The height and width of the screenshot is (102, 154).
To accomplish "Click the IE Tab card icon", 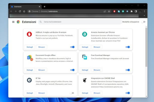I will [x=29, y=80].
